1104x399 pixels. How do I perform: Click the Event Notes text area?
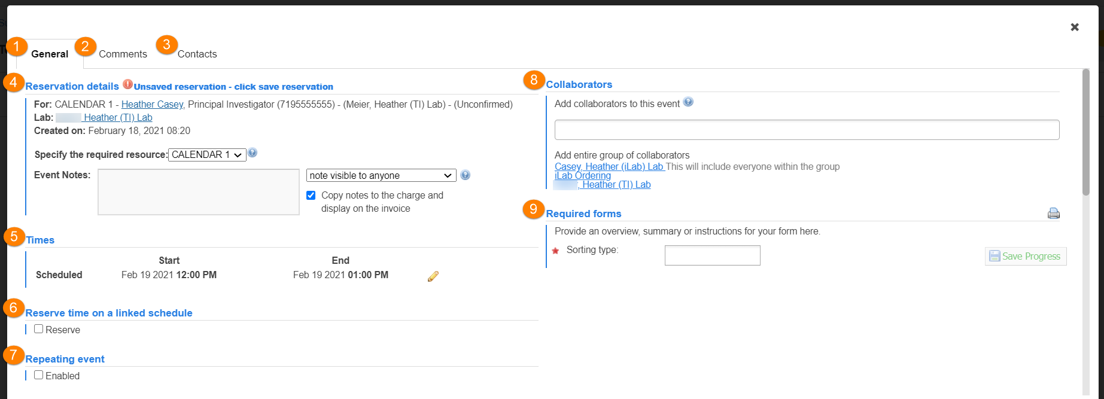[x=198, y=191]
